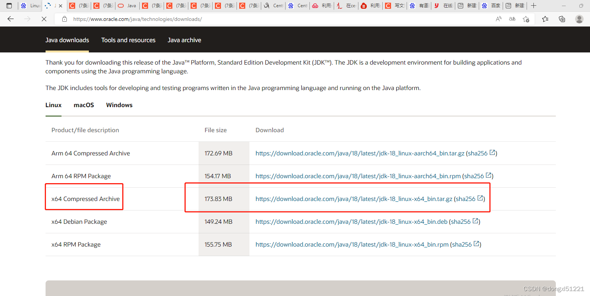
Task: Open Tools and resources navigation item
Action: 128,40
